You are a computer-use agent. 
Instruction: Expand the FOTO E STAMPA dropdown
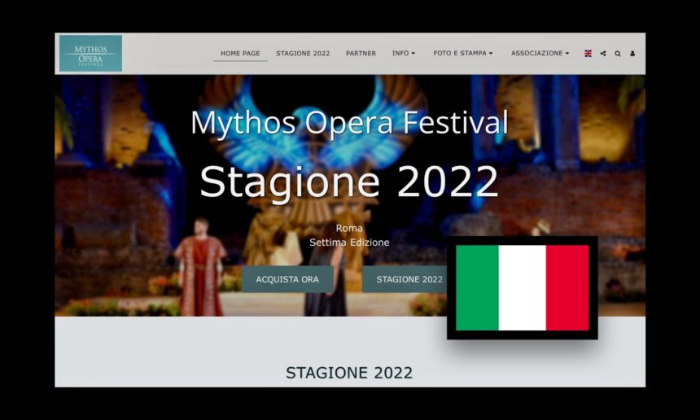coord(463,53)
